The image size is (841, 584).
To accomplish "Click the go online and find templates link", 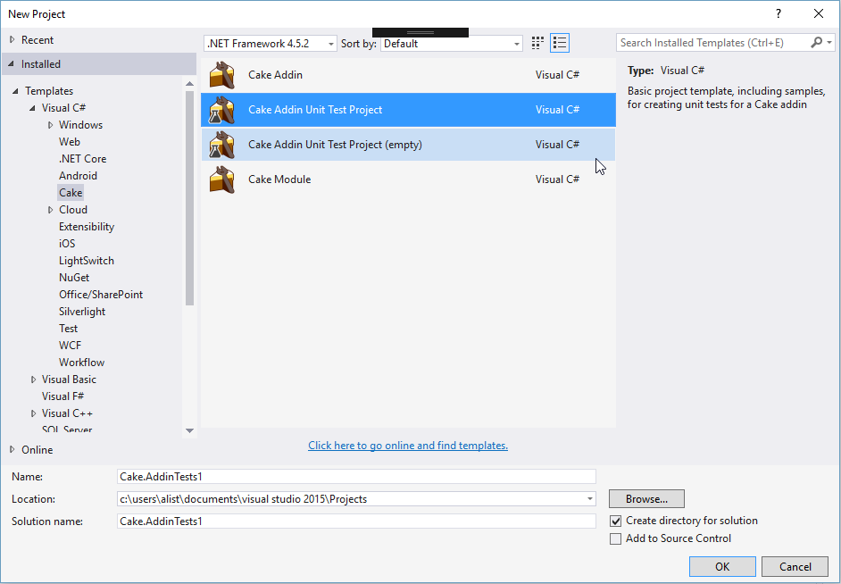I will (x=408, y=446).
